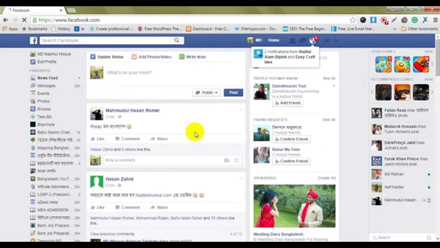
Task: Like Mahmudul Hasan Romel's post
Action: (x=97, y=139)
